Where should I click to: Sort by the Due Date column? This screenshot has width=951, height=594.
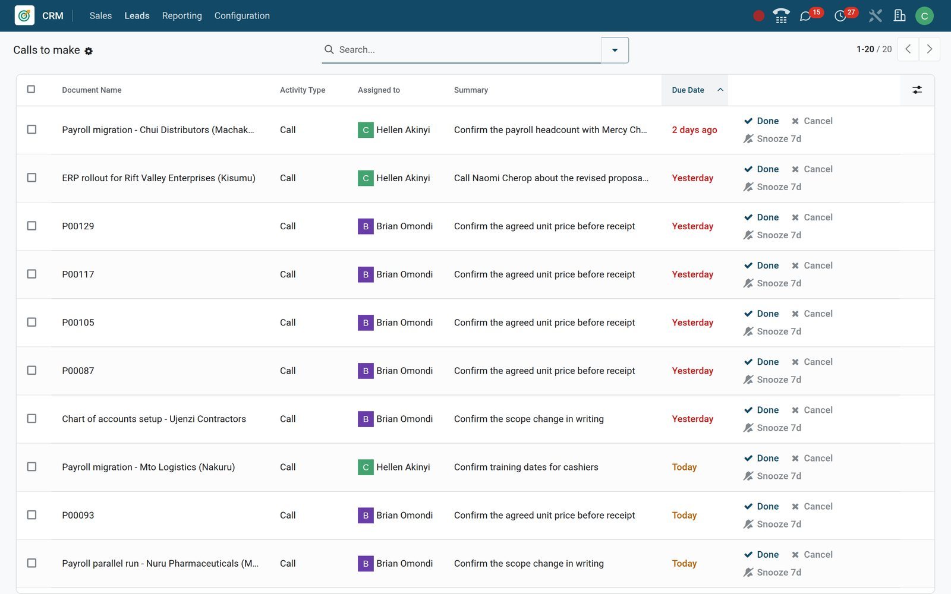click(x=694, y=90)
